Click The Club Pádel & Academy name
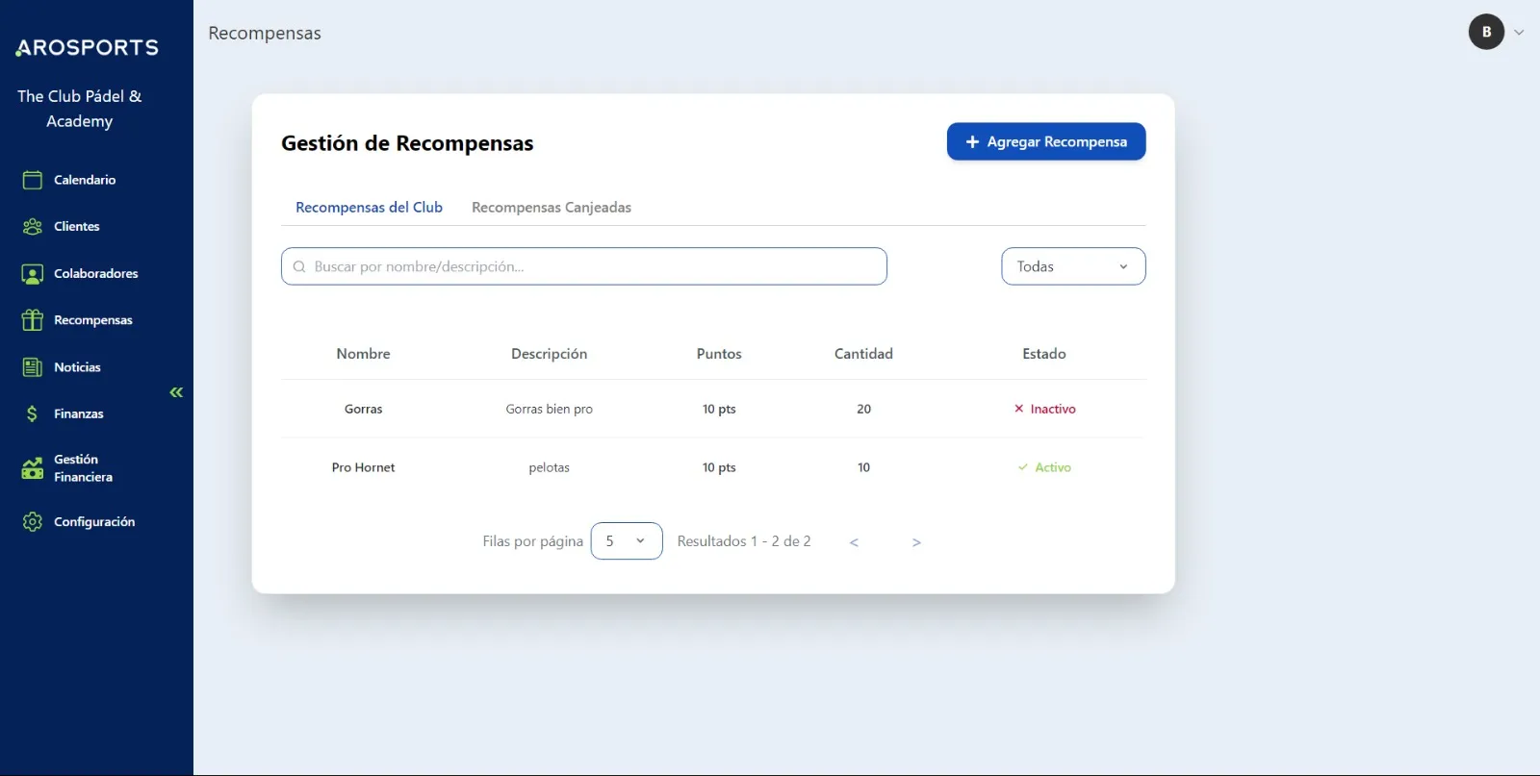This screenshot has width=1540, height=776. click(x=79, y=109)
